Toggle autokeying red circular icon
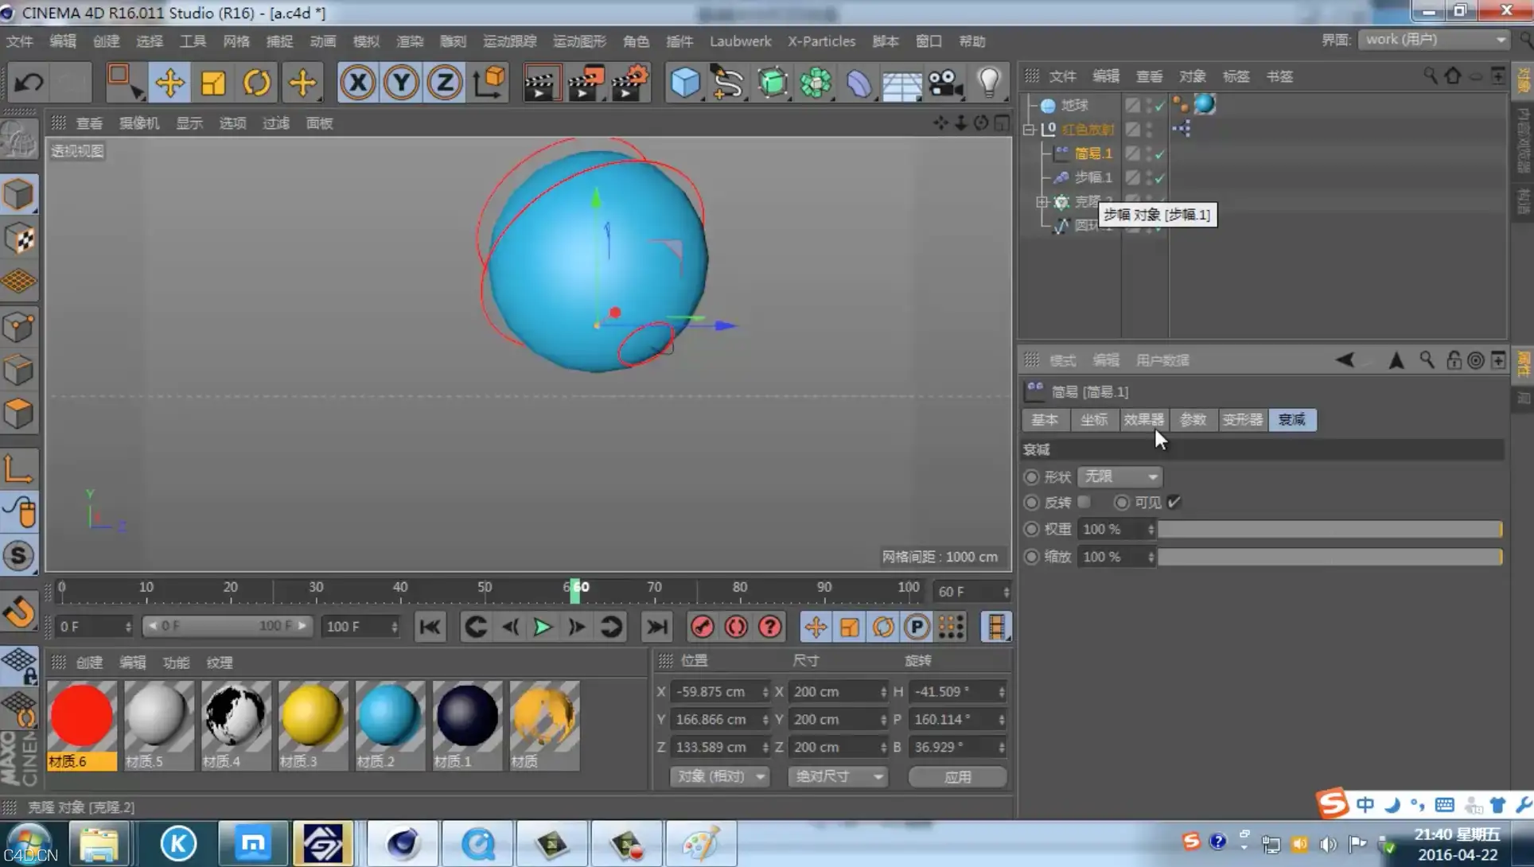The width and height of the screenshot is (1534, 867). (x=736, y=627)
